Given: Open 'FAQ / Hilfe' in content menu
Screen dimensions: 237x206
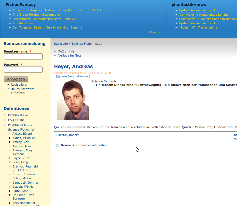Looking at the screenshot, I should 66,51.
